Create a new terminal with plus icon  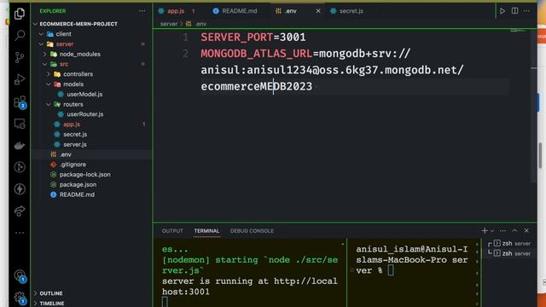484,230
